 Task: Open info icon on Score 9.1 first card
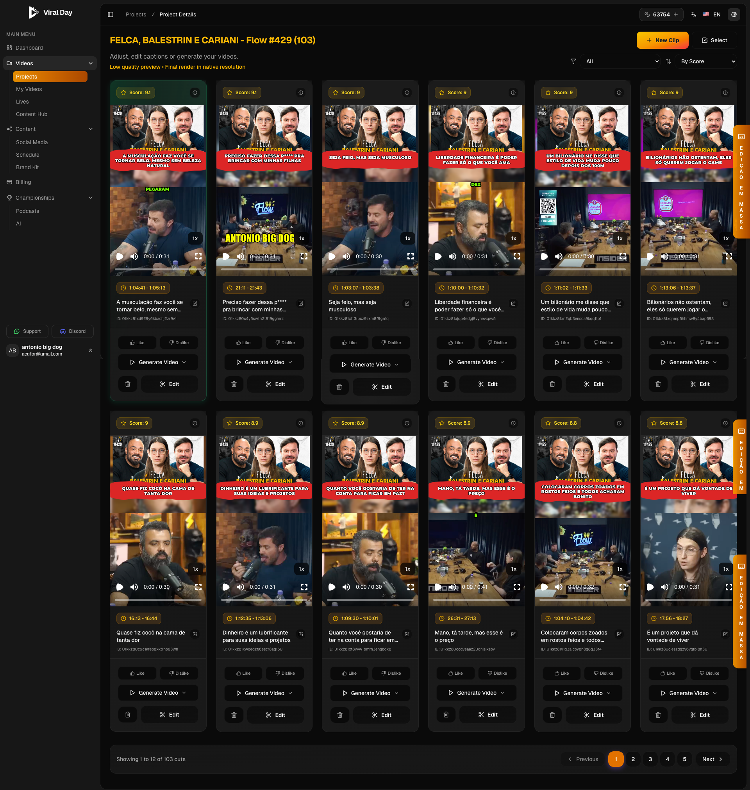[195, 92]
